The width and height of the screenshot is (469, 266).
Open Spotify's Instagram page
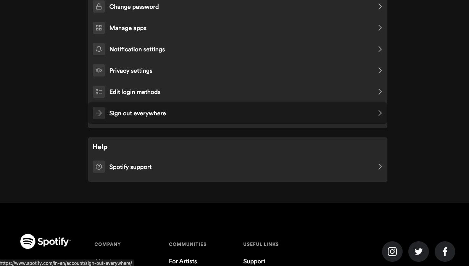point(392,252)
